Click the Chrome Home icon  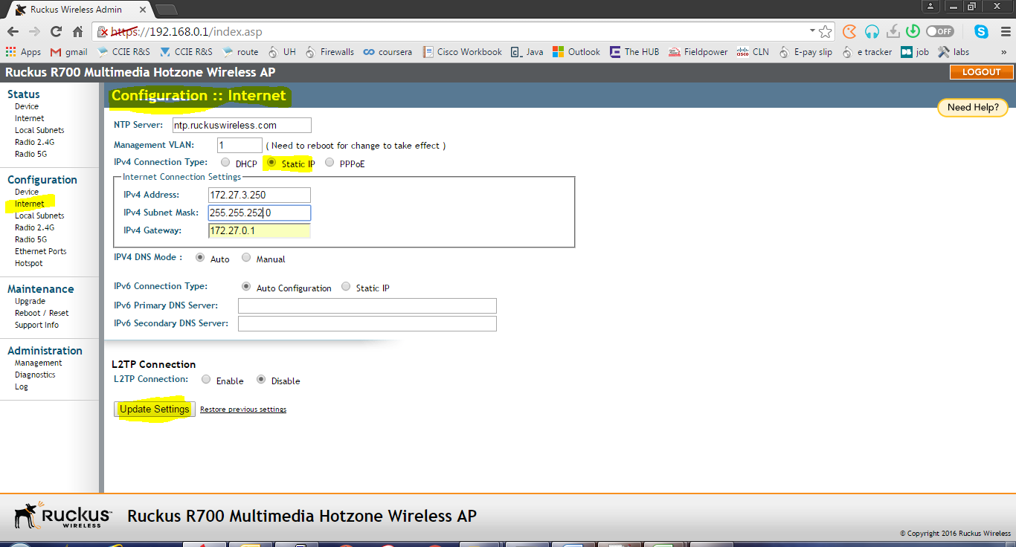click(x=77, y=31)
